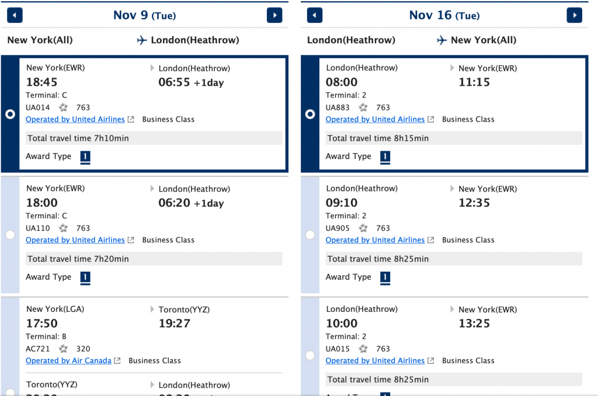The width and height of the screenshot is (598, 396).
Task: Click the Award Type "1" badge for flight UA014
Action: 85,157
